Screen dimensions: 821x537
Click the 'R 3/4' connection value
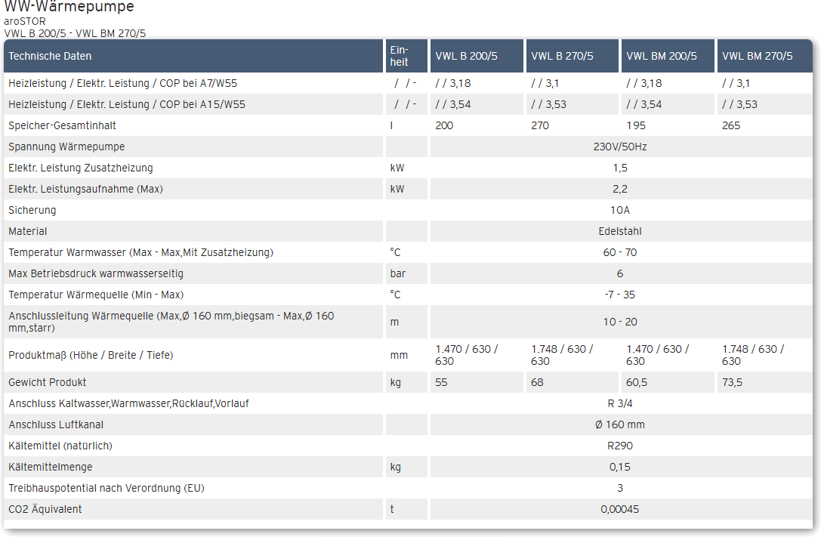pyautogui.click(x=620, y=403)
